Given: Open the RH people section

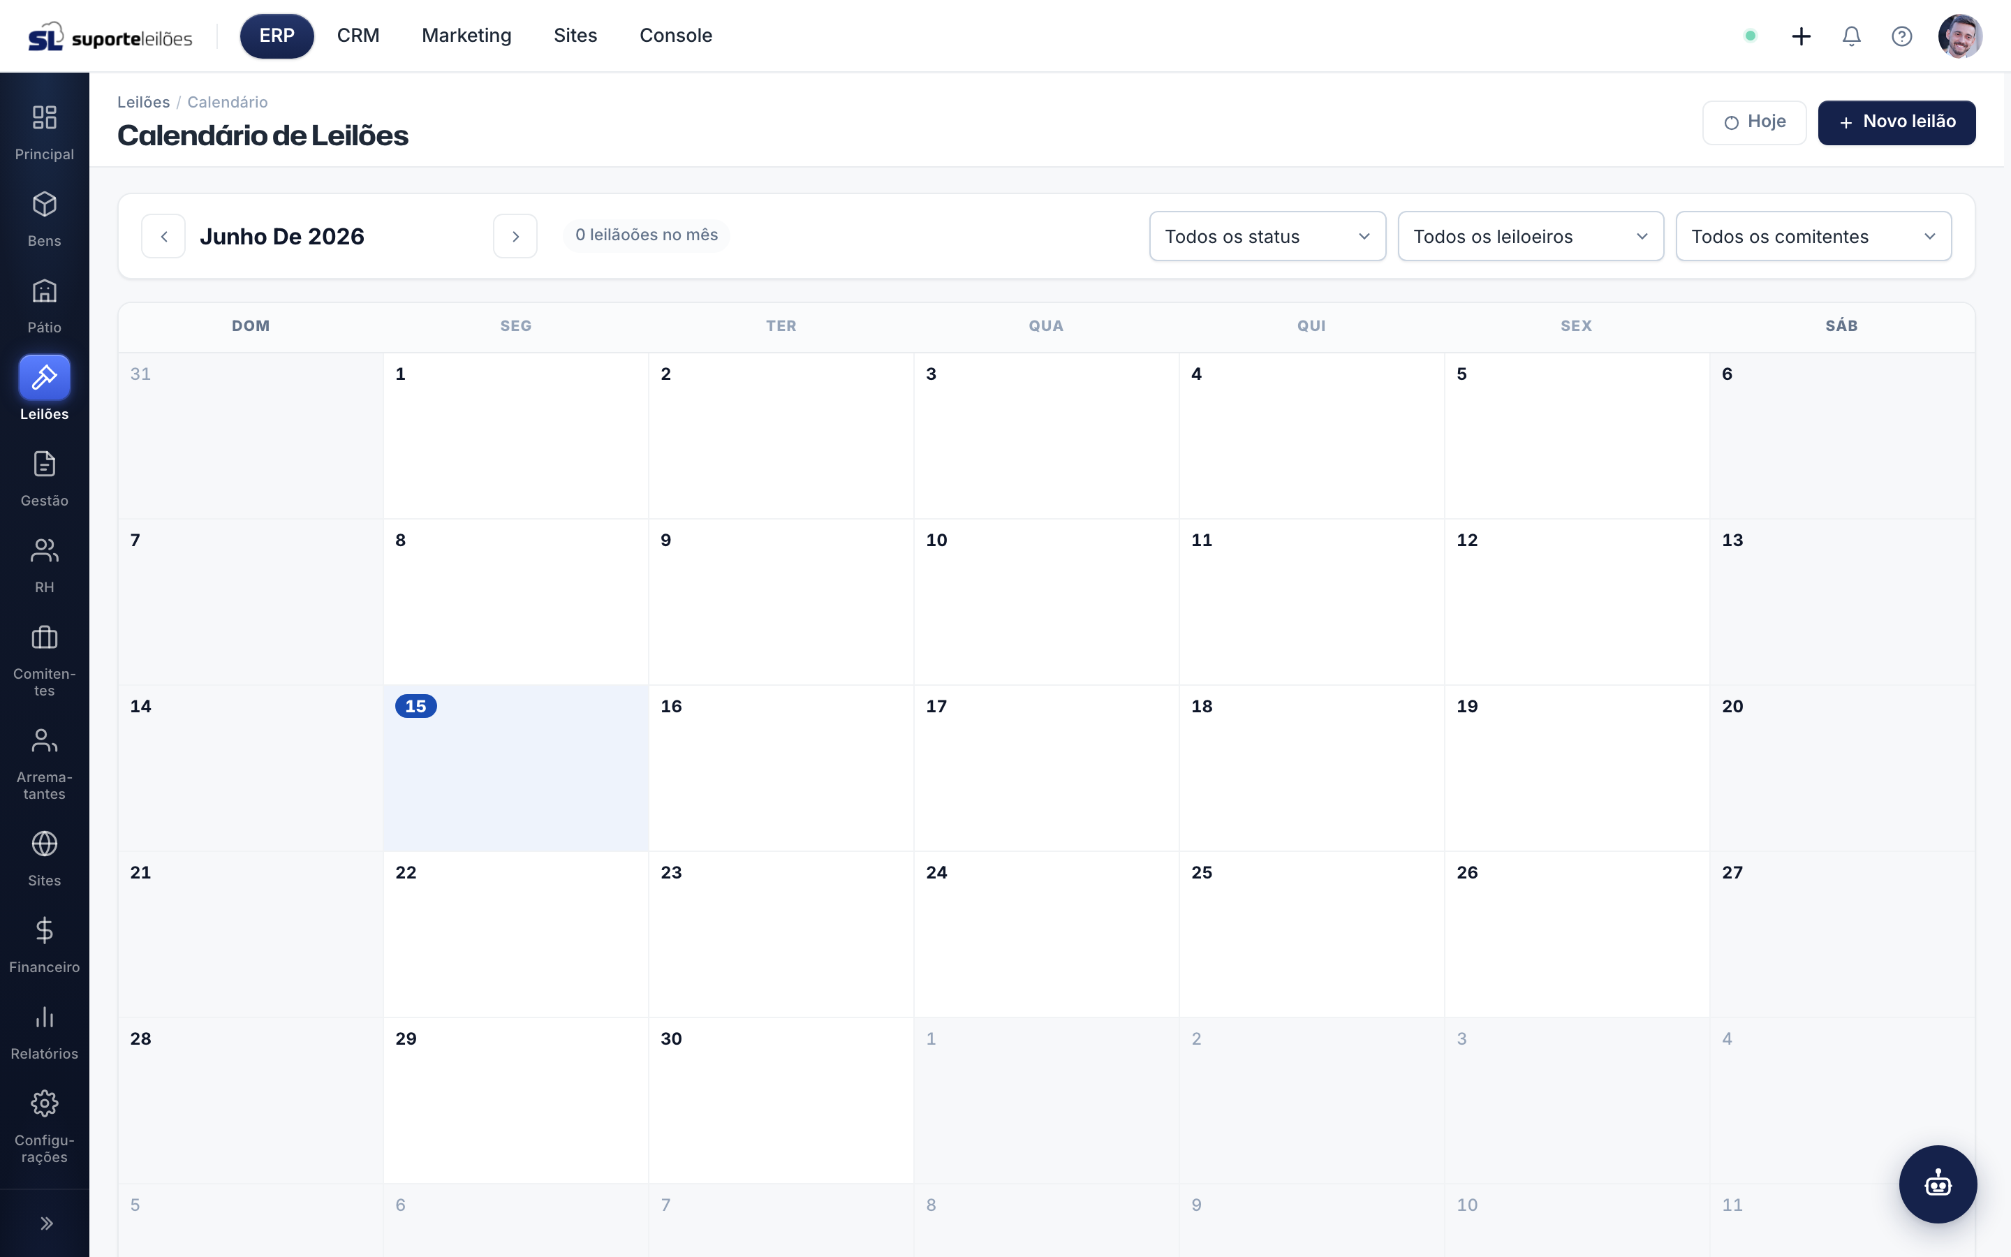Looking at the screenshot, I should coord(44,564).
